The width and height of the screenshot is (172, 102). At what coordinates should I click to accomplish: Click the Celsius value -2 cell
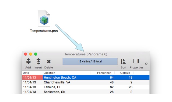pos(131,92)
